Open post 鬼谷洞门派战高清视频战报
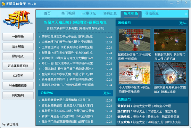 68,121
